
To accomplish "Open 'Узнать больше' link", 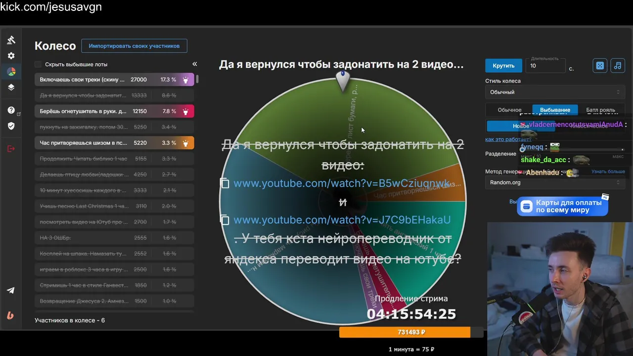I will click(608, 172).
